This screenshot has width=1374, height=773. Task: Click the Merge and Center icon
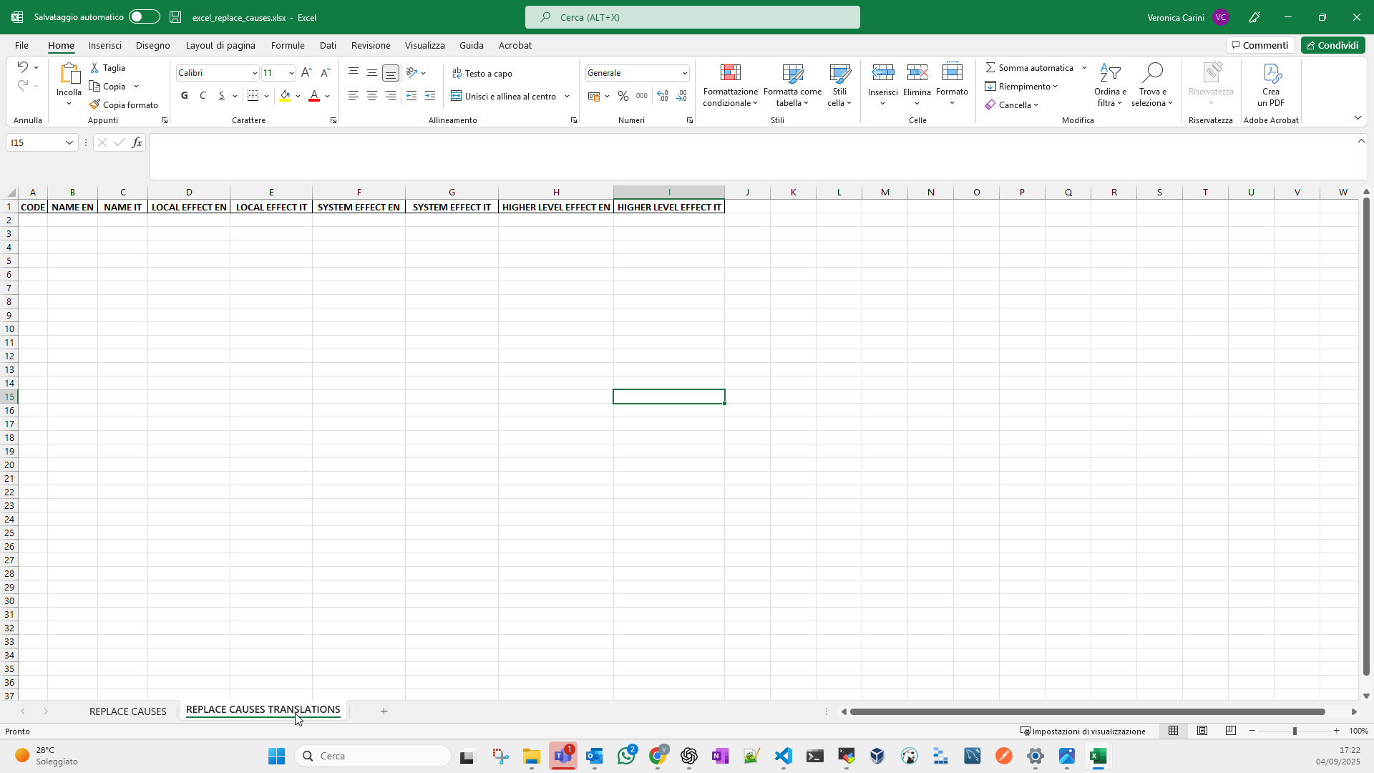point(457,96)
